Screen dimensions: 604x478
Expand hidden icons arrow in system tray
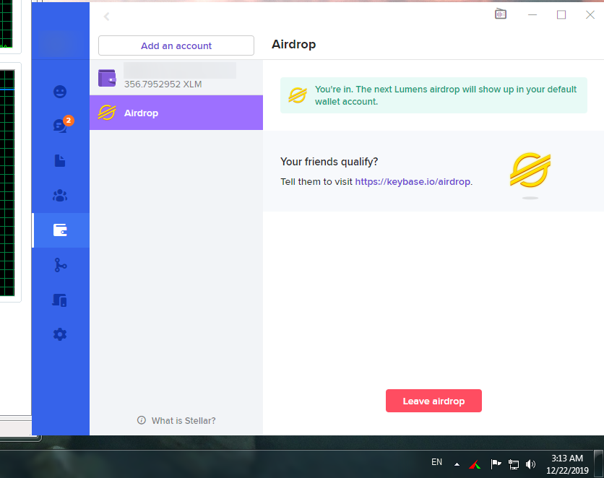[x=456, y=464]
